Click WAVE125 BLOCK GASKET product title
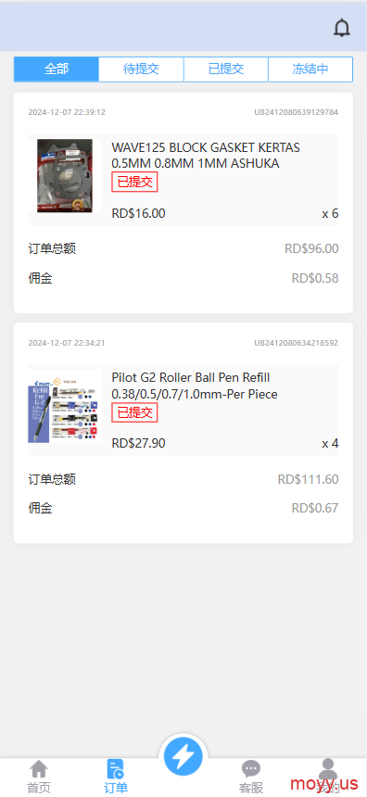The width and height of the screenshot is (367, 797). (206, 156)
